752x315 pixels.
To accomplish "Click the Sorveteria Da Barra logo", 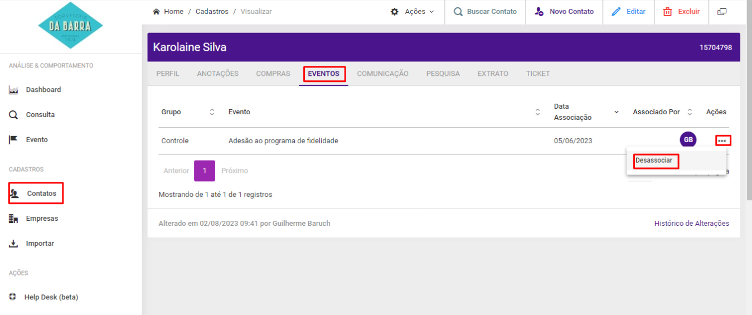I will (x=70, y=26).
